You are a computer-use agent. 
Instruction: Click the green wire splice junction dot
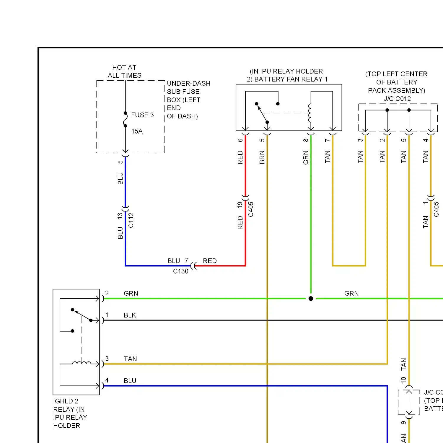(x=311, y=299)
